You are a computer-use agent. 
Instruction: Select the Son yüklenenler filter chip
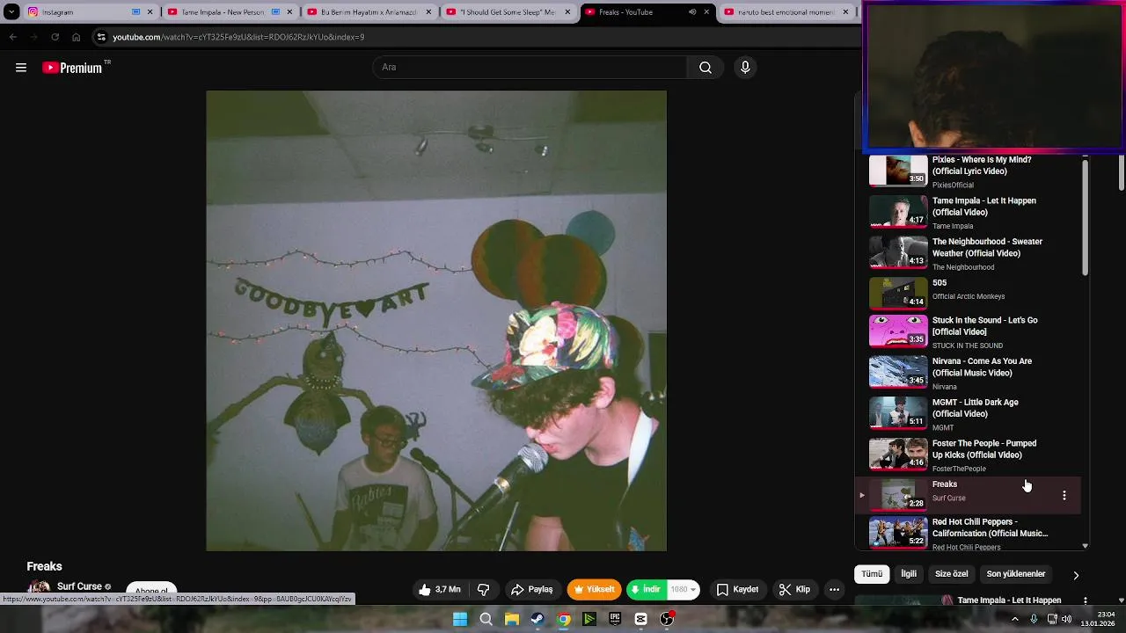[1016, 574]
